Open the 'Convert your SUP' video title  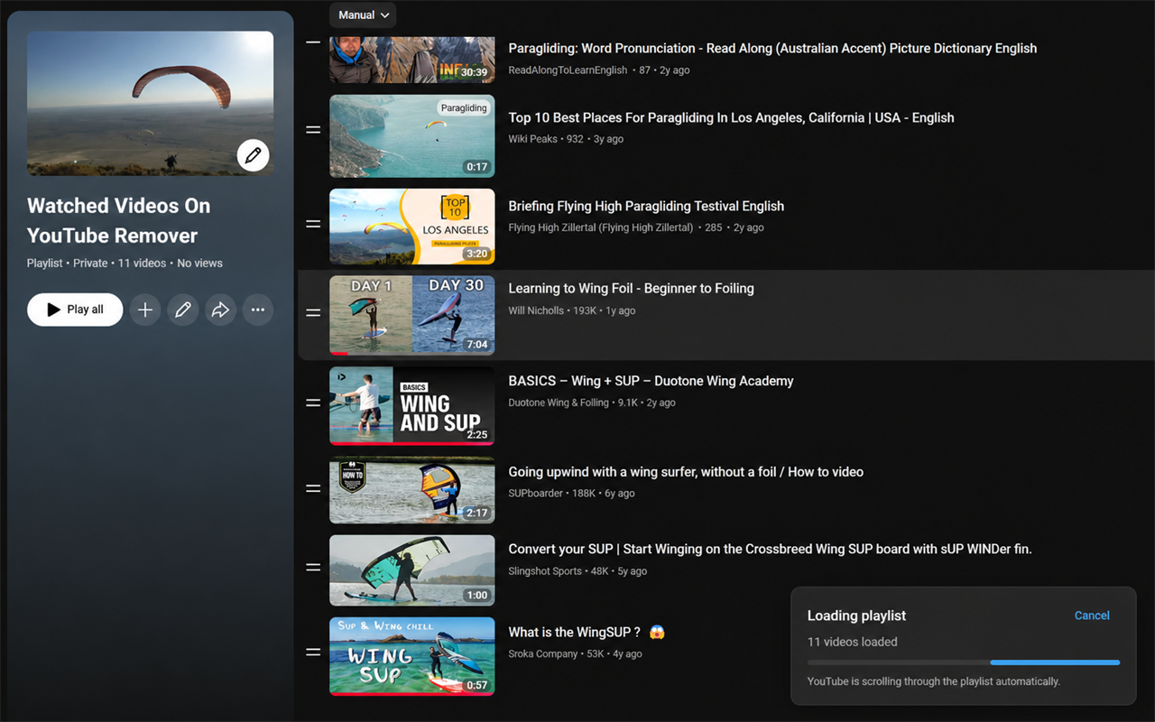[770, 549]
